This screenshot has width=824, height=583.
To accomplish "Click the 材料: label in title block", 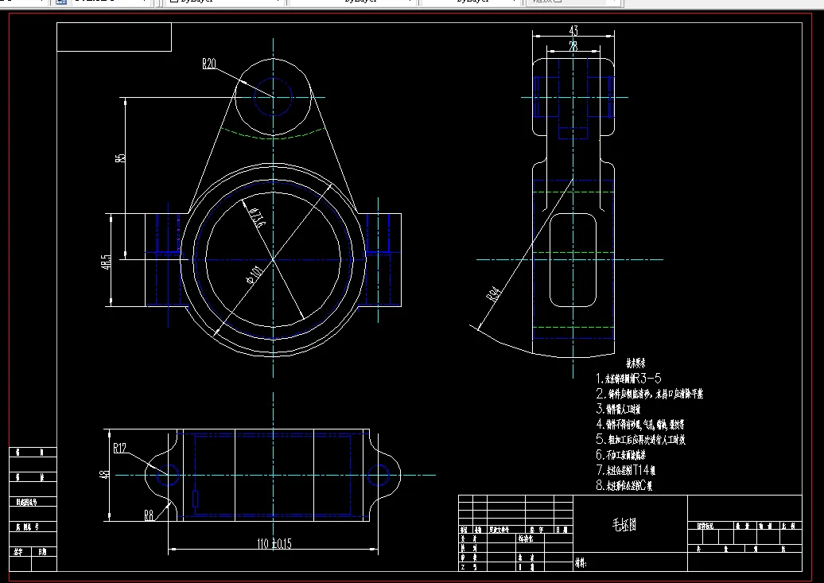I will pyautogui.click(x=581, y=564).
